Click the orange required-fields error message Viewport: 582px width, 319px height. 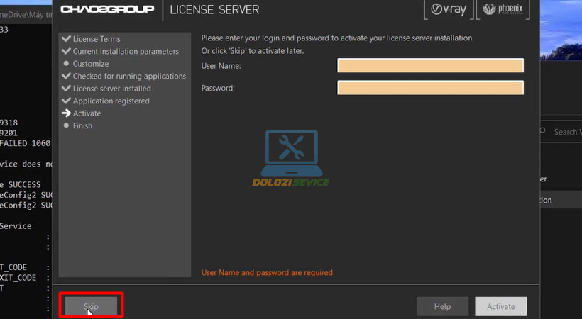pyautogui.click(x=267, y=272)
